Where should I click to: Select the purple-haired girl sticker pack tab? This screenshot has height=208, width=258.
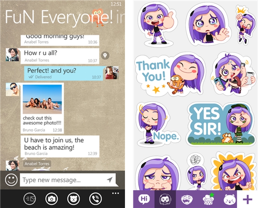164,199
